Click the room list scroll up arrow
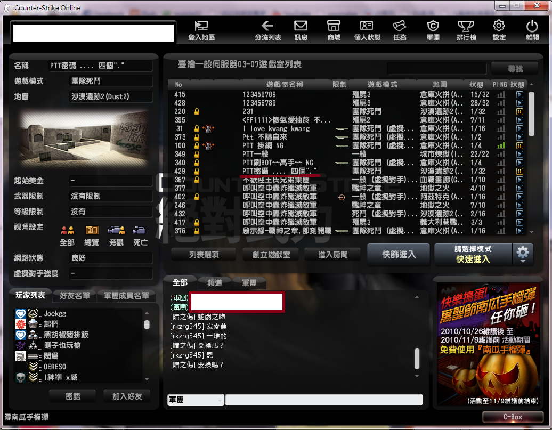The height and width of the screenshot is (430, 552). (x=531, y=85)
